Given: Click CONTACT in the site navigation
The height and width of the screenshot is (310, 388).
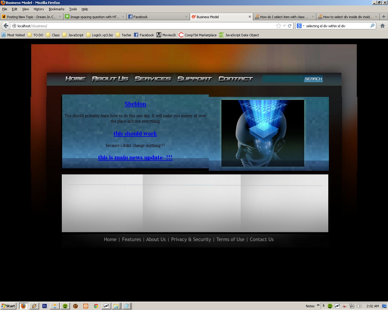Looking at the screenshot, I should [236, 79].
